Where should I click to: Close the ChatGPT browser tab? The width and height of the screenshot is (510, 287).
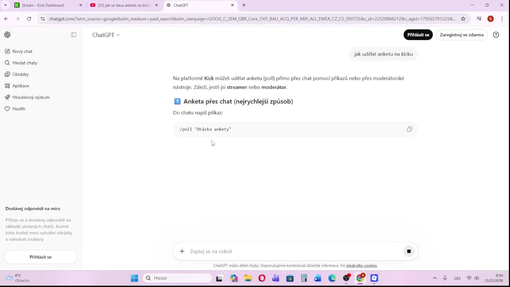coord(232,5)
